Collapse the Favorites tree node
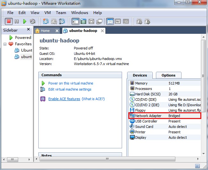Screen dimensions: 208x170 pyautogui.click(x=5, y=44)
